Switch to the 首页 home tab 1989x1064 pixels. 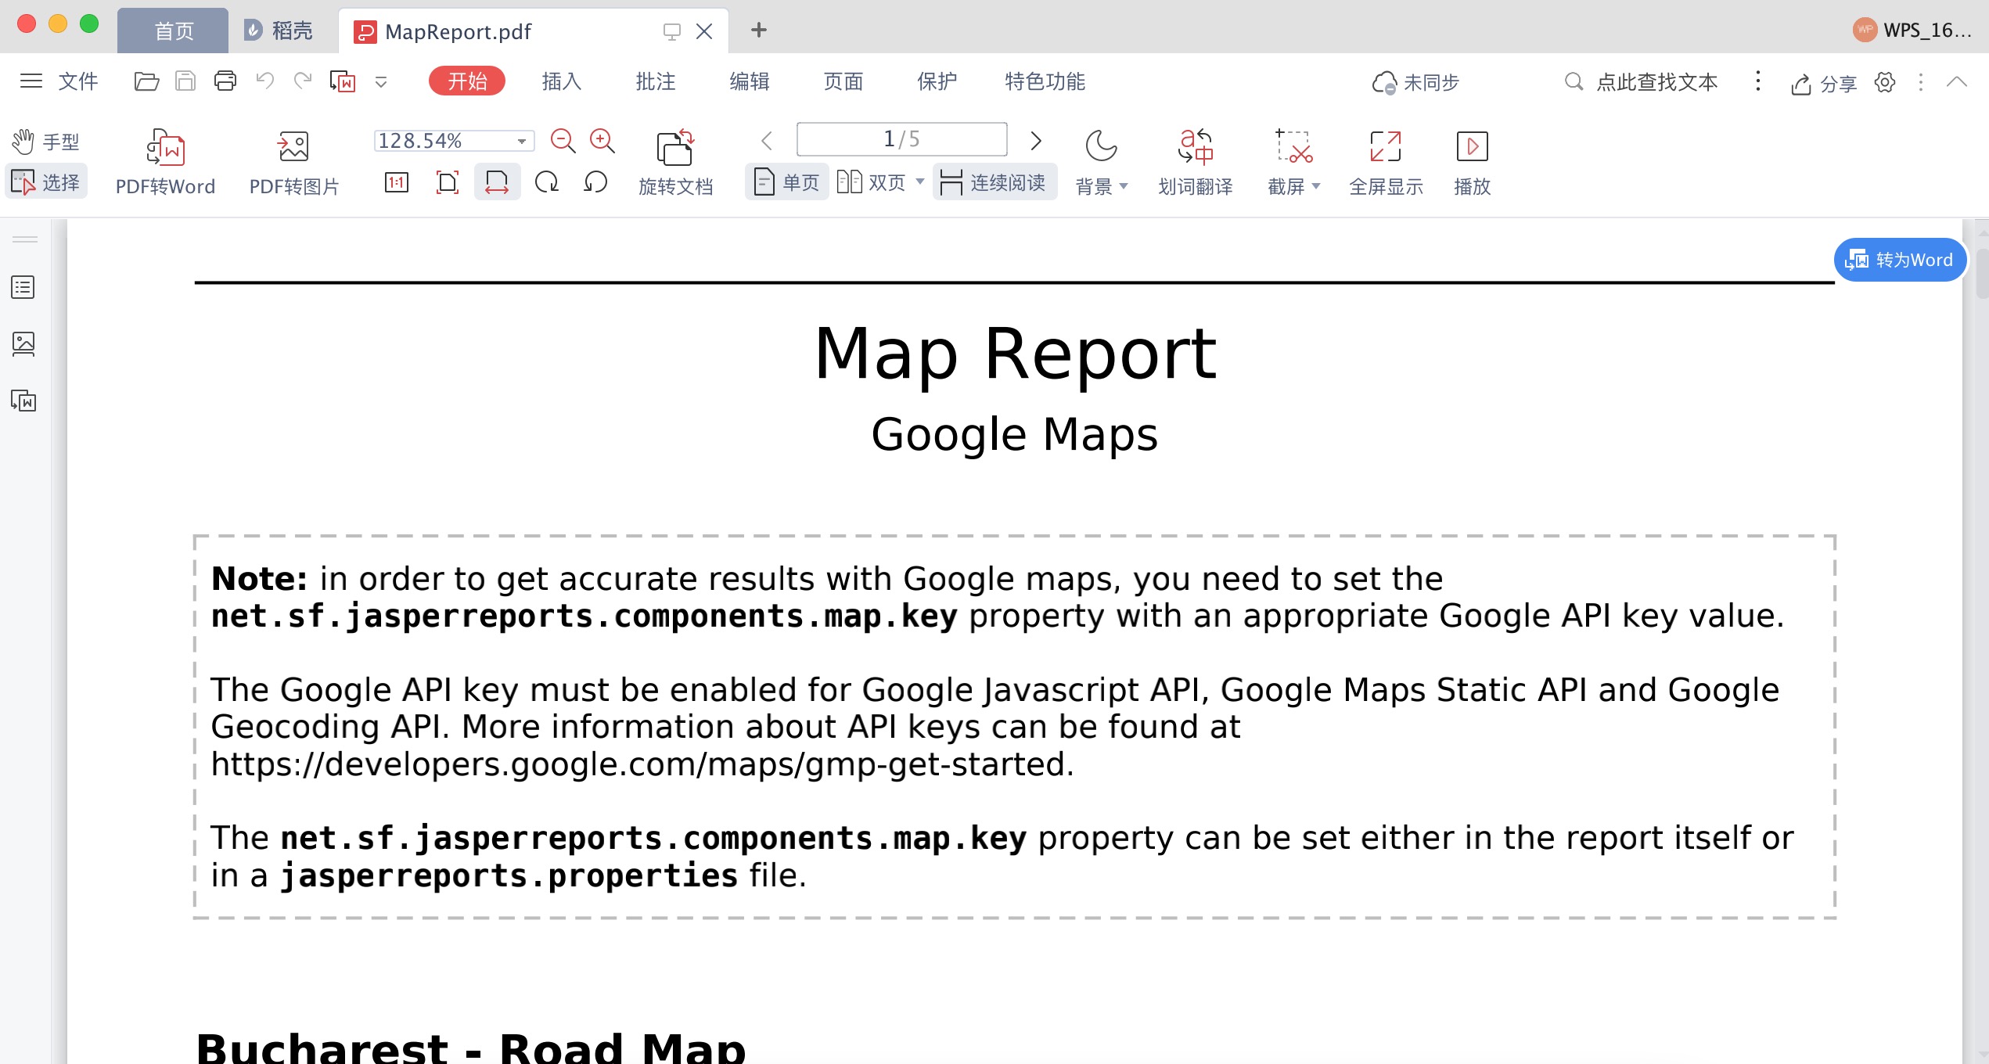[x=173, y=31]
